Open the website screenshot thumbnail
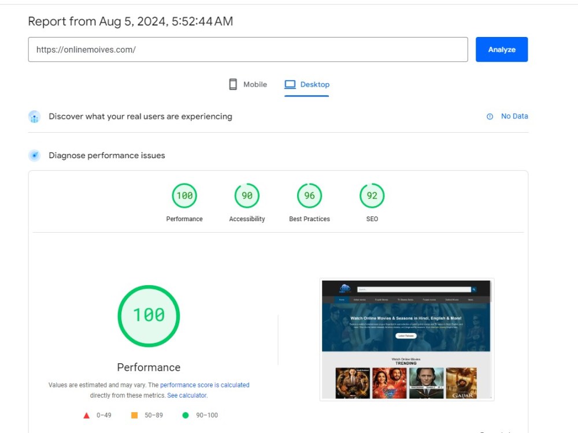This screenshot has width=578, height=433. click(407, 339)
